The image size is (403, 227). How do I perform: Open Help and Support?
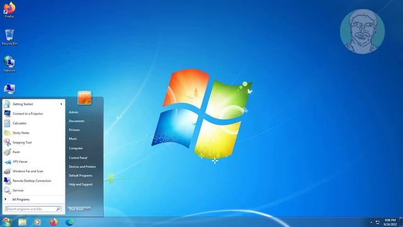81,184
